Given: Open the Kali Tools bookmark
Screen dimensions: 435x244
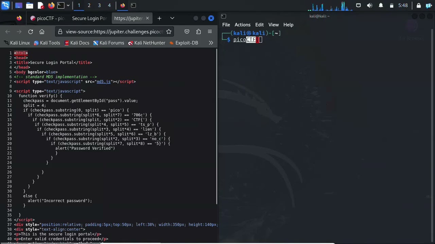Looking at the screenshot, I should [x=47, y=43].
